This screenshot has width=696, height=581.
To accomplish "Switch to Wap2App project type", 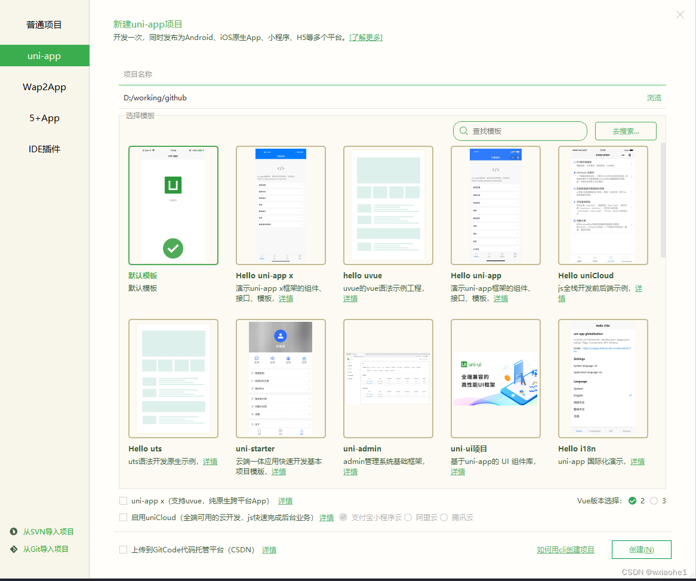I will point(44,87).
